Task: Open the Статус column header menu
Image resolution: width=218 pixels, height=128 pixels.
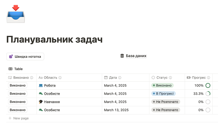Action: tap(167, 77)
